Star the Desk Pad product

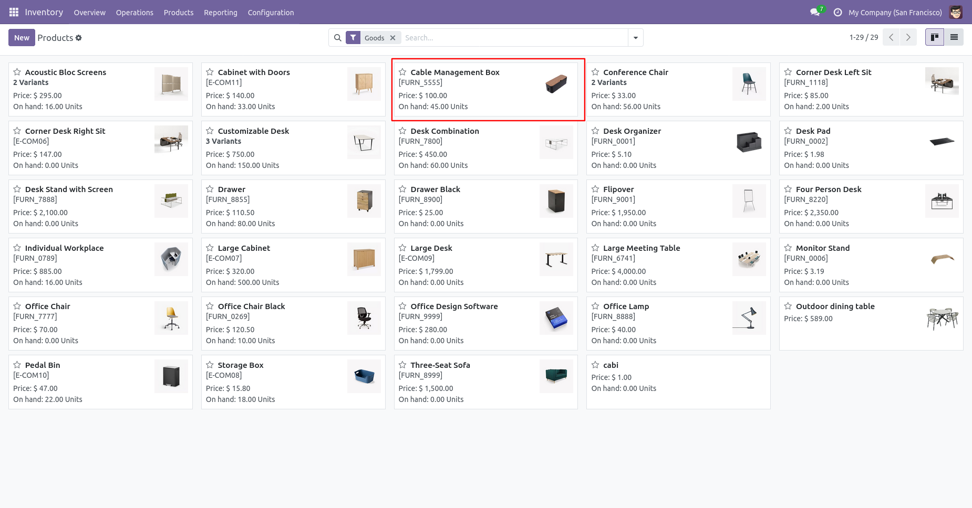pos(788,131)
